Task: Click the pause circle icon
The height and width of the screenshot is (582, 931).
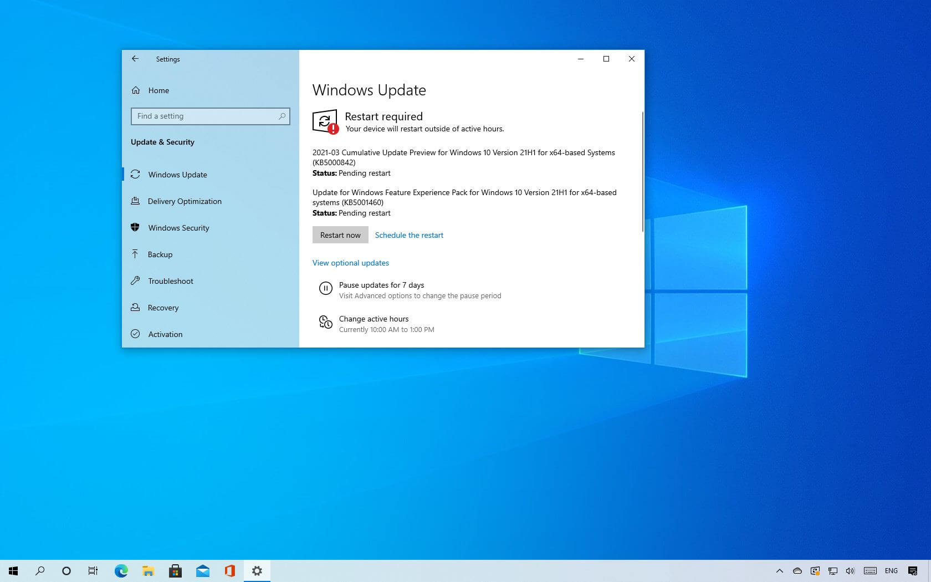Action: click(x=326, y=288)
